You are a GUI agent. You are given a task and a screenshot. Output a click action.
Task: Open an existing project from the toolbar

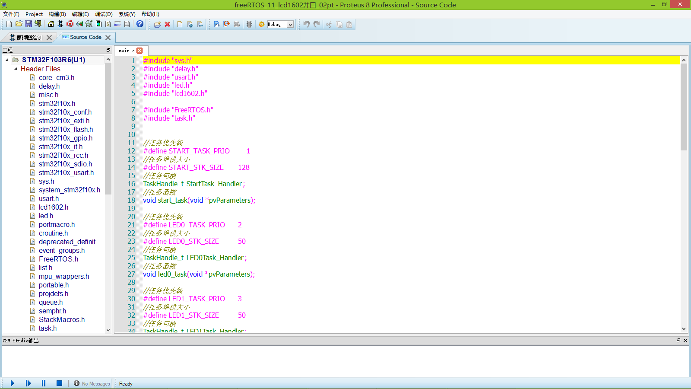click(19, 24)
